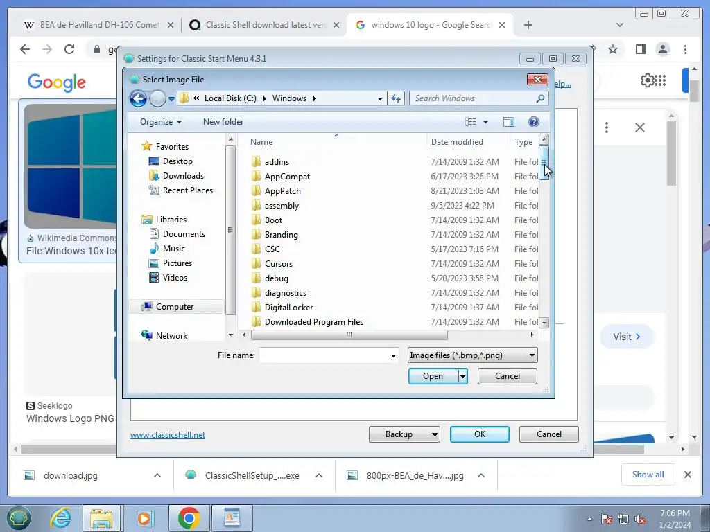Reload the Chrome page
The width and height of the screenshot is (710, 532).
pos(69,49)
